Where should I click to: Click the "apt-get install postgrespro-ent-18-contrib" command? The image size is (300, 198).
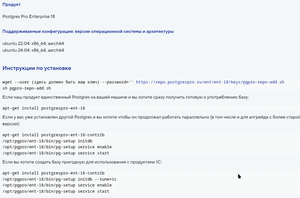tap(54, 135)
